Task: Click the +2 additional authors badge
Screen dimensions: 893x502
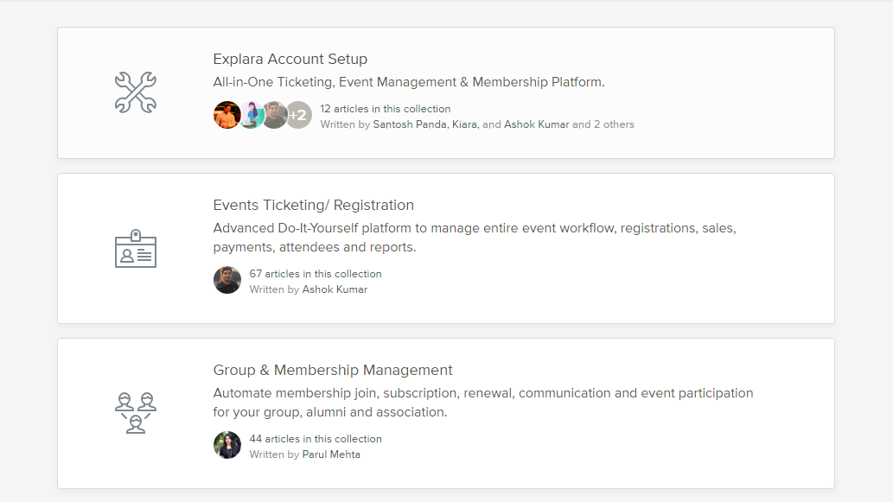Action: [x=299, y=115]
